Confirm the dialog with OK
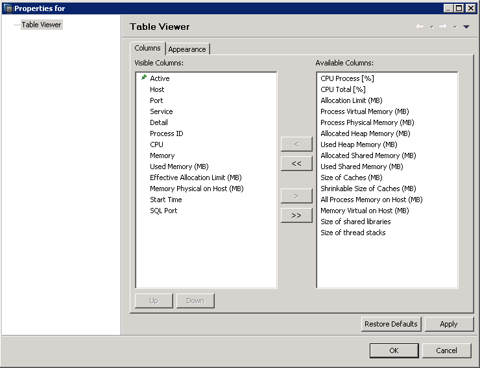The image size is (480, 368). (394, 351)
